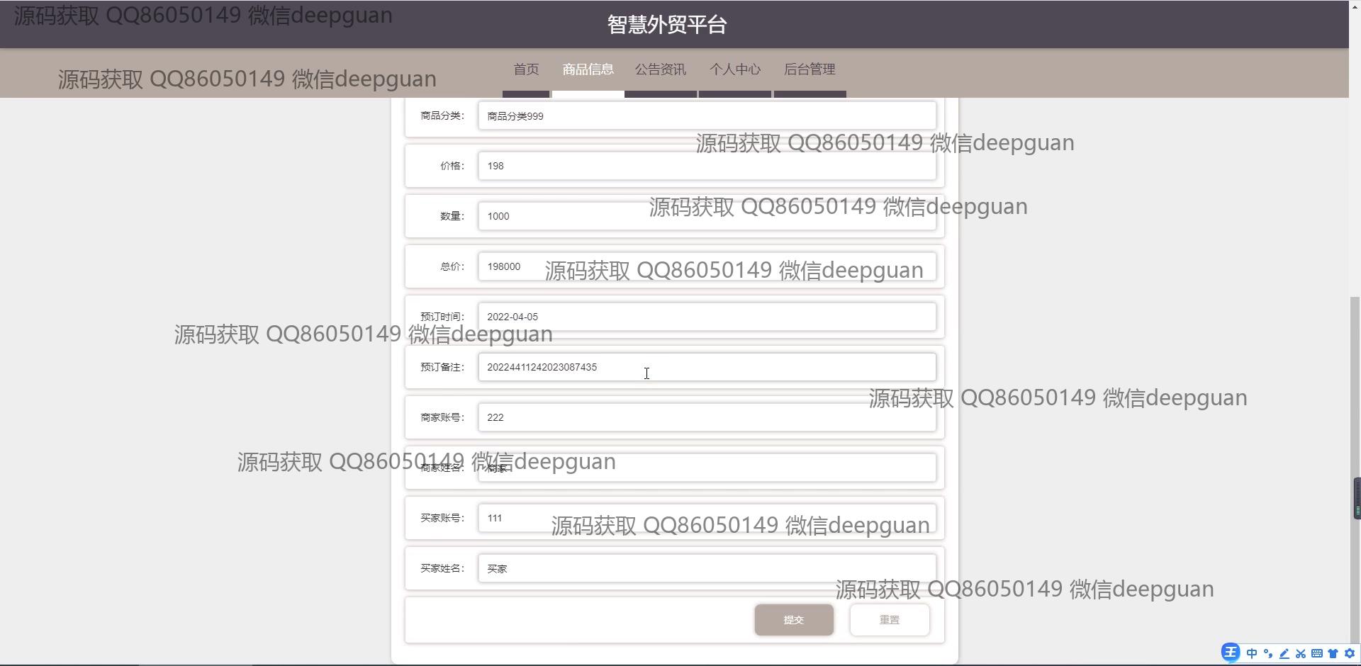1361x666 pixels.
Task: Open IME settings gear icon
Action: 1350,653
